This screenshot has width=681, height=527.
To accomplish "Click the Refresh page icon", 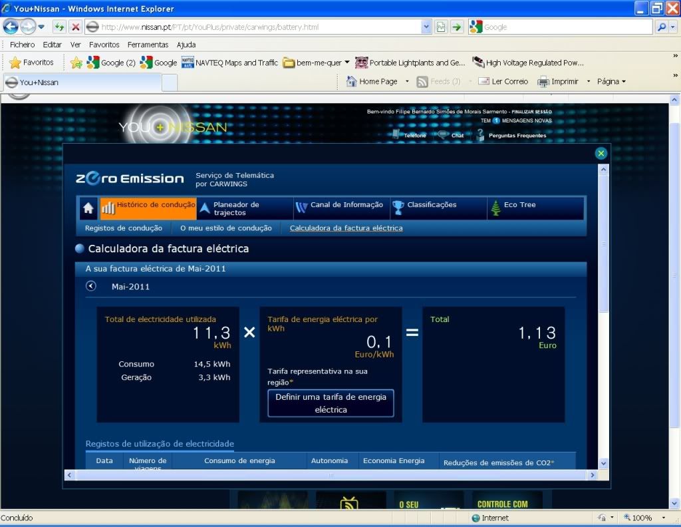I will pos(59,27).
